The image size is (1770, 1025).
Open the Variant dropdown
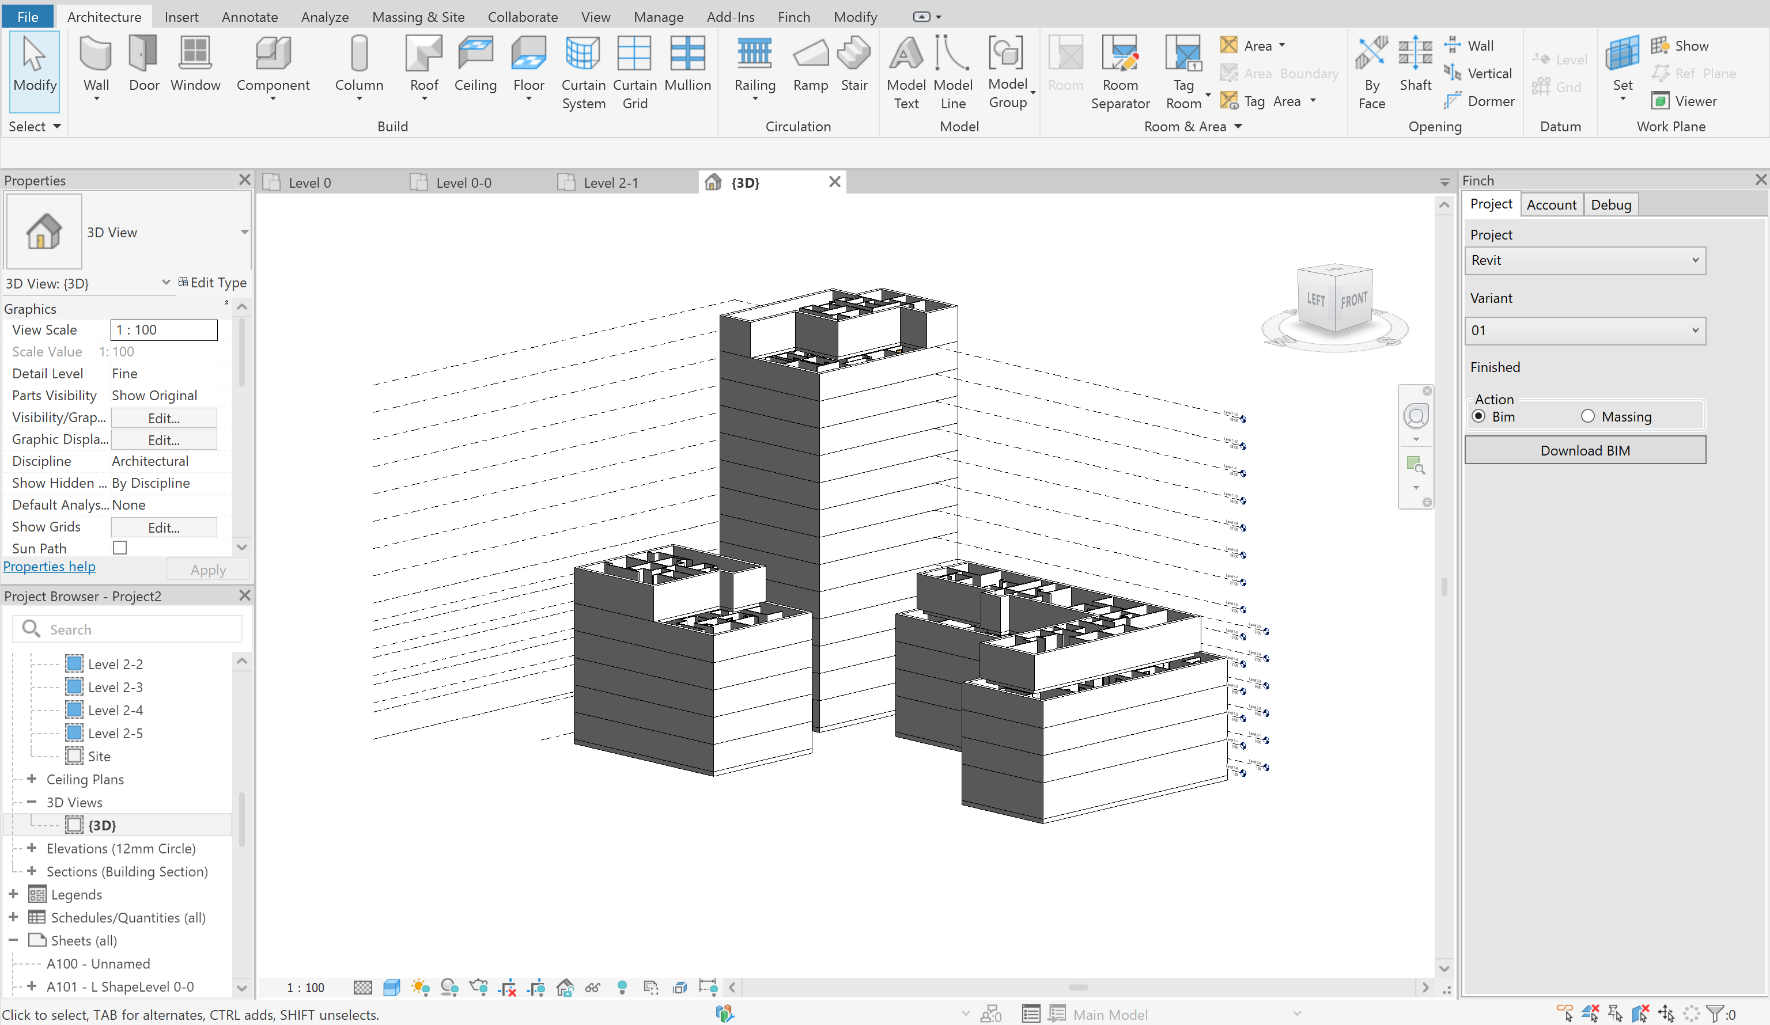tap(1584, 331)
